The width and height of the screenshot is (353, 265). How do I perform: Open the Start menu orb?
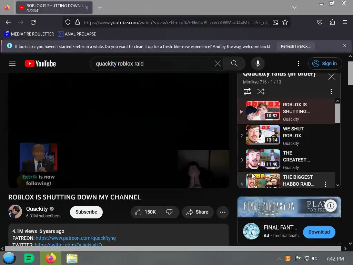[9, 258]
